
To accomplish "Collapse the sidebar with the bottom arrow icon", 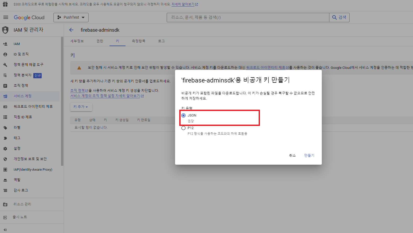I will (x=5, y=230).
